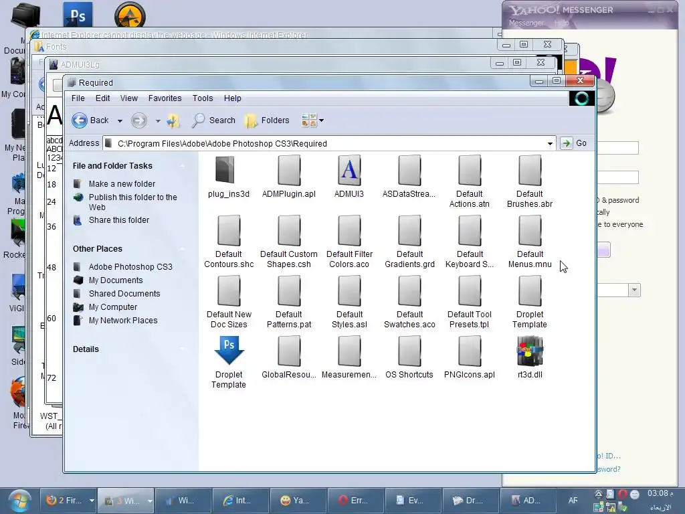685x514 pixels.
Task: Collapse File and Folder Tasks section
Action: click(182, 166)
